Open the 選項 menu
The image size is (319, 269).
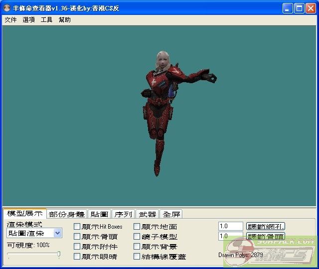pos(28,20)
